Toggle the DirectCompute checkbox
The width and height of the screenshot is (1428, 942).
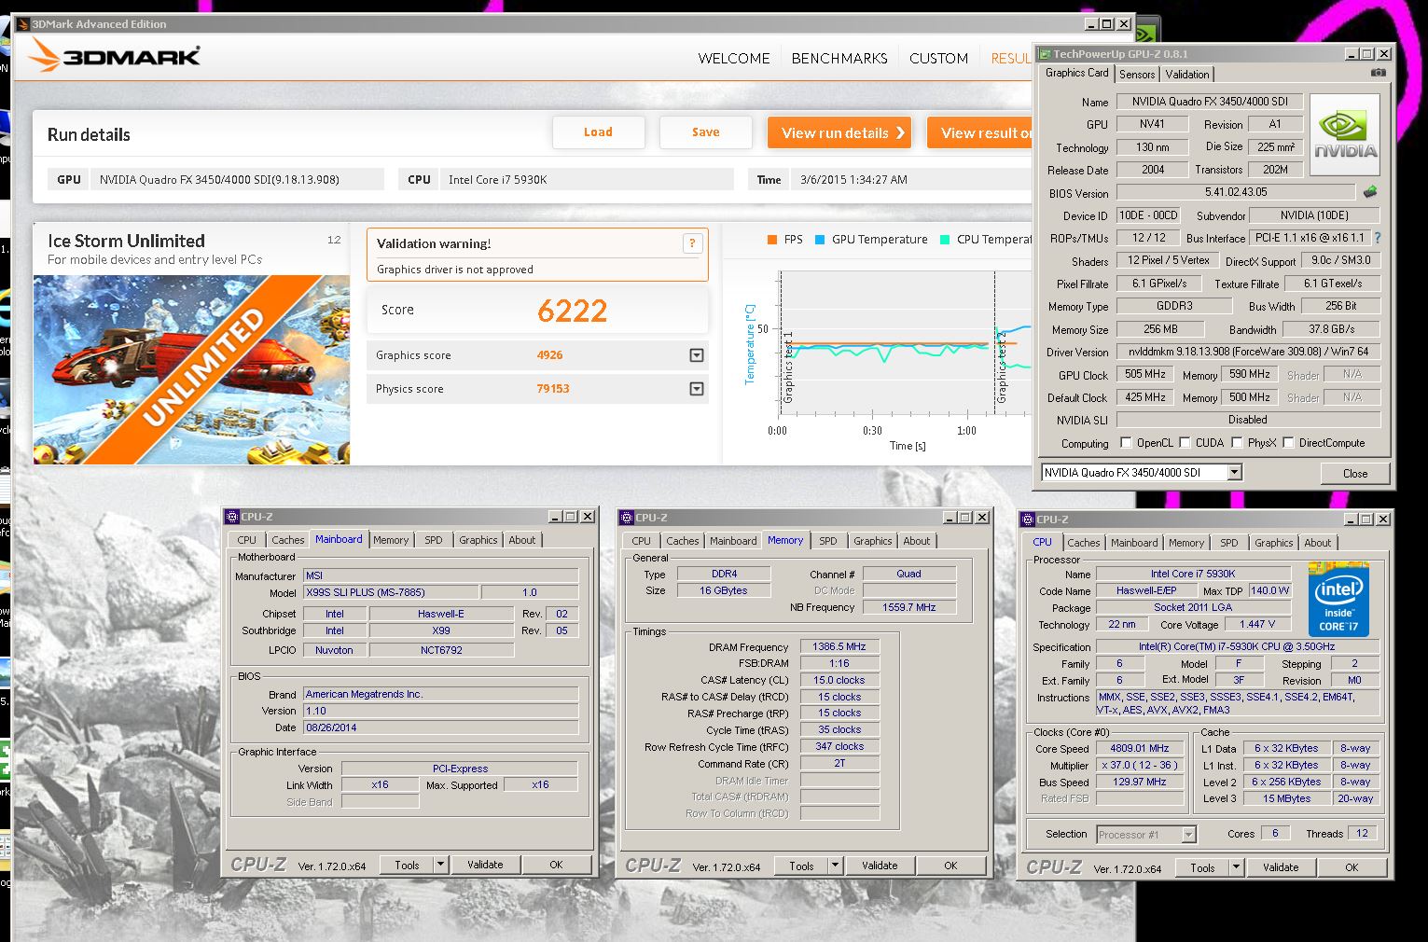(x=1289, y=443)
